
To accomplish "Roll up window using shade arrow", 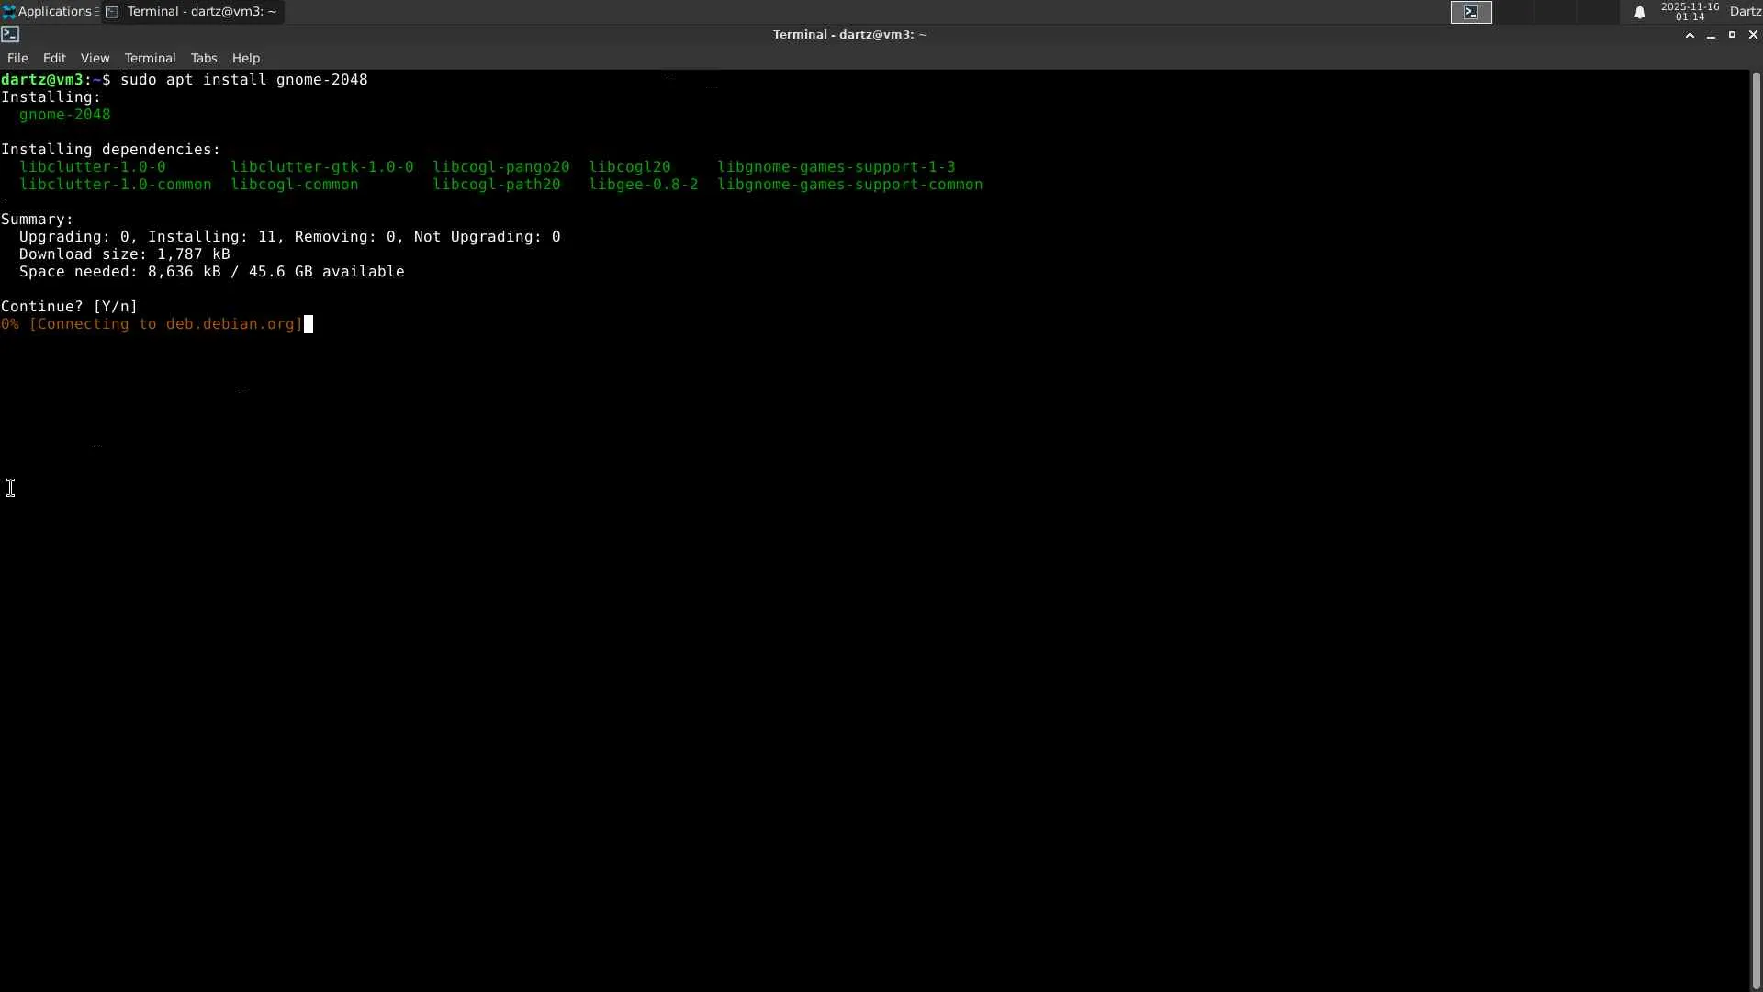I will point(1690,35).
